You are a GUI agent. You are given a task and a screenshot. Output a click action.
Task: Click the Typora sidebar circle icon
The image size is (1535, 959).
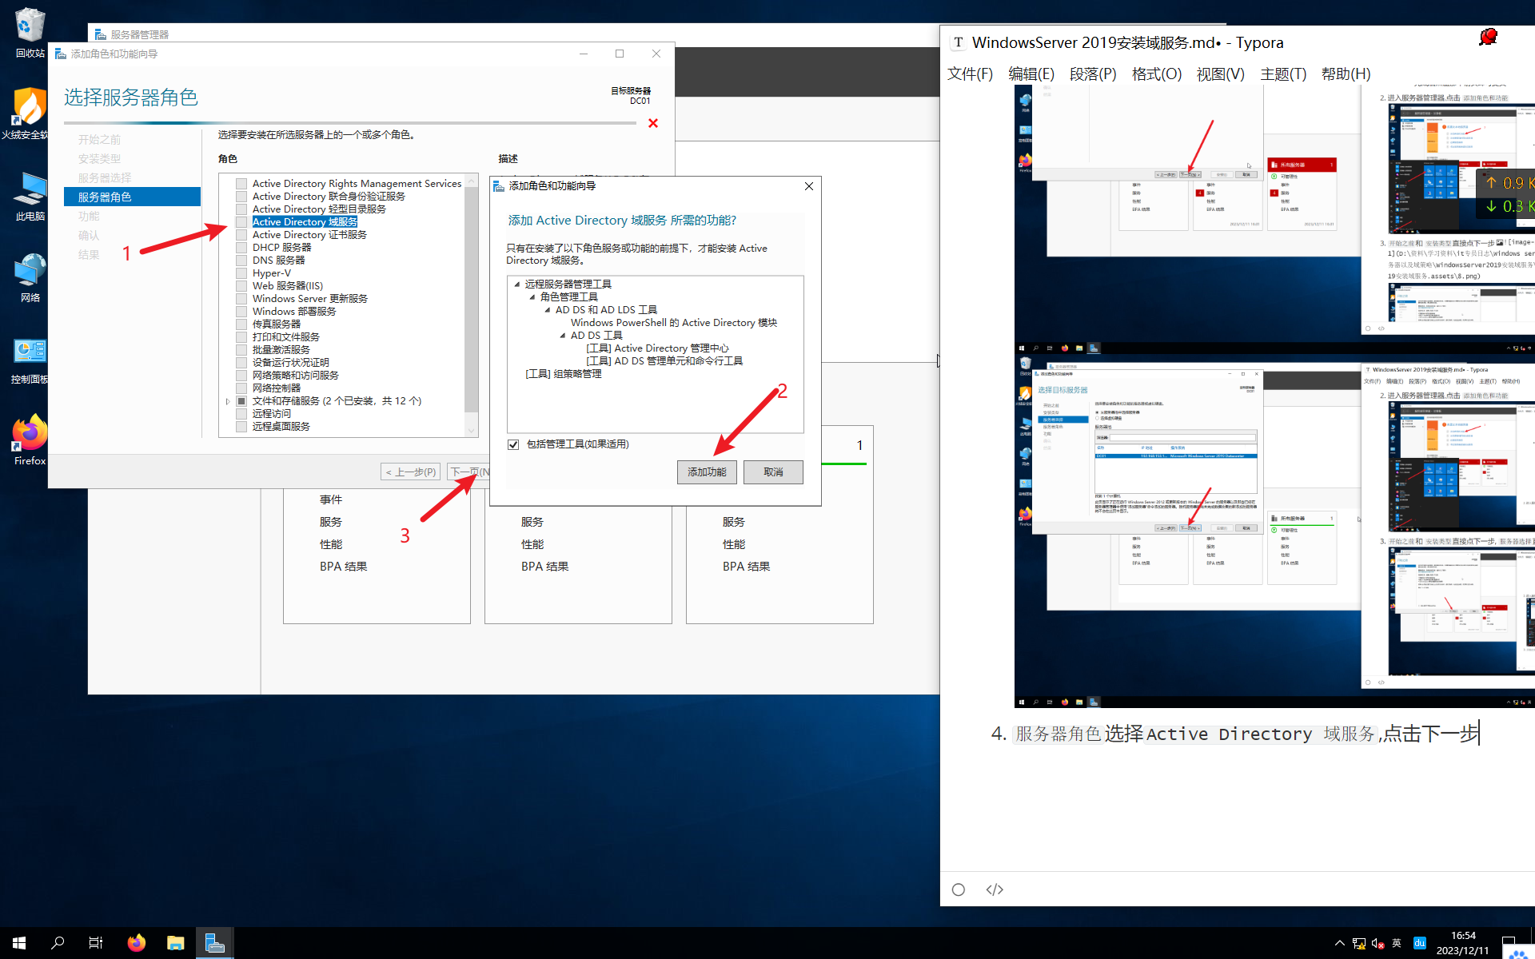[x=959, y=889]
